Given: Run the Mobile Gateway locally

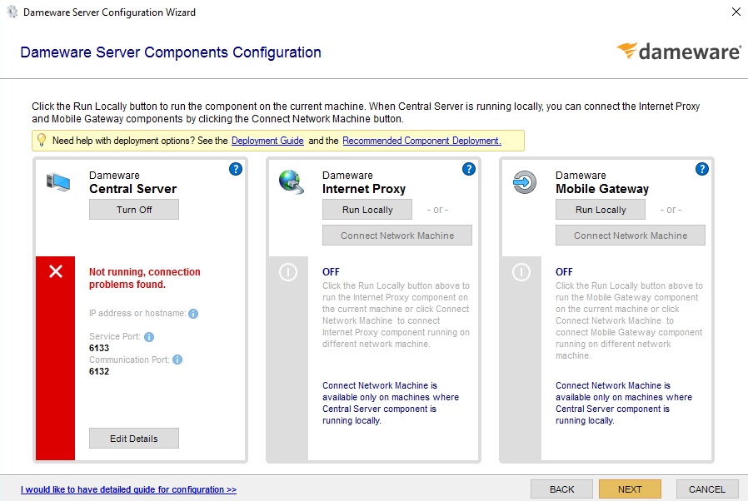Looking at the screenshot, I should click(600, 209).
